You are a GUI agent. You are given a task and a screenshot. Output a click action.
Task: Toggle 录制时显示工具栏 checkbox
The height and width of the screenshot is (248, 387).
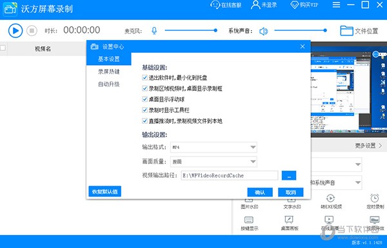(x=145, y=110)
